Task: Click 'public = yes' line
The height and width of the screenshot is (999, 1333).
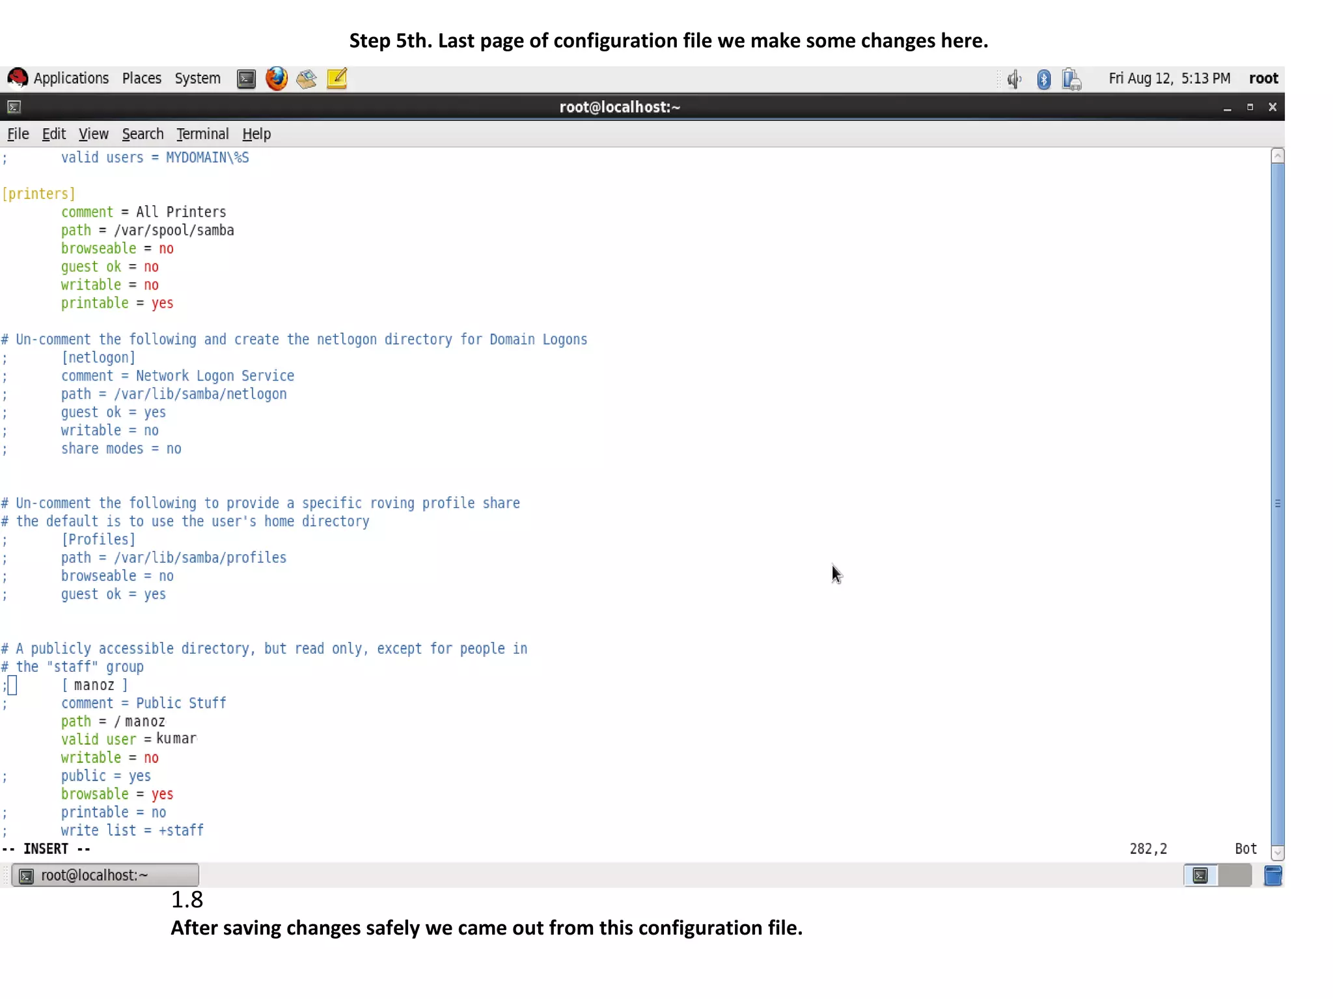Action: (x=106, y=776)
